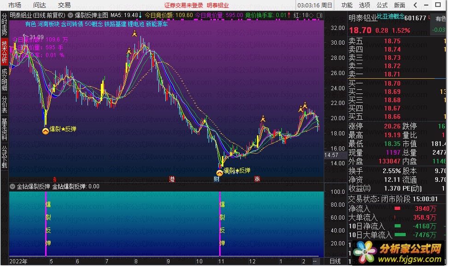Open the 市场 menu

[x=14, y=5]
